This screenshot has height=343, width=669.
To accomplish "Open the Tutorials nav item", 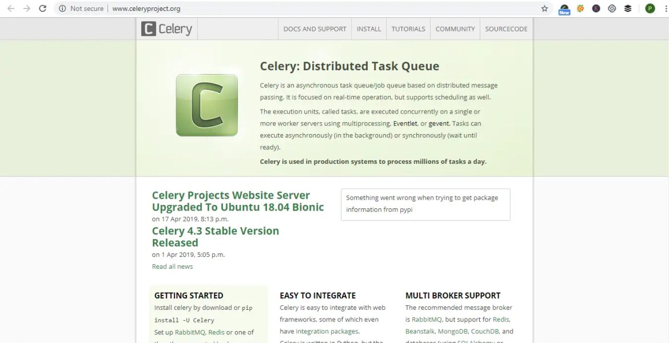I will pos(408,29).
